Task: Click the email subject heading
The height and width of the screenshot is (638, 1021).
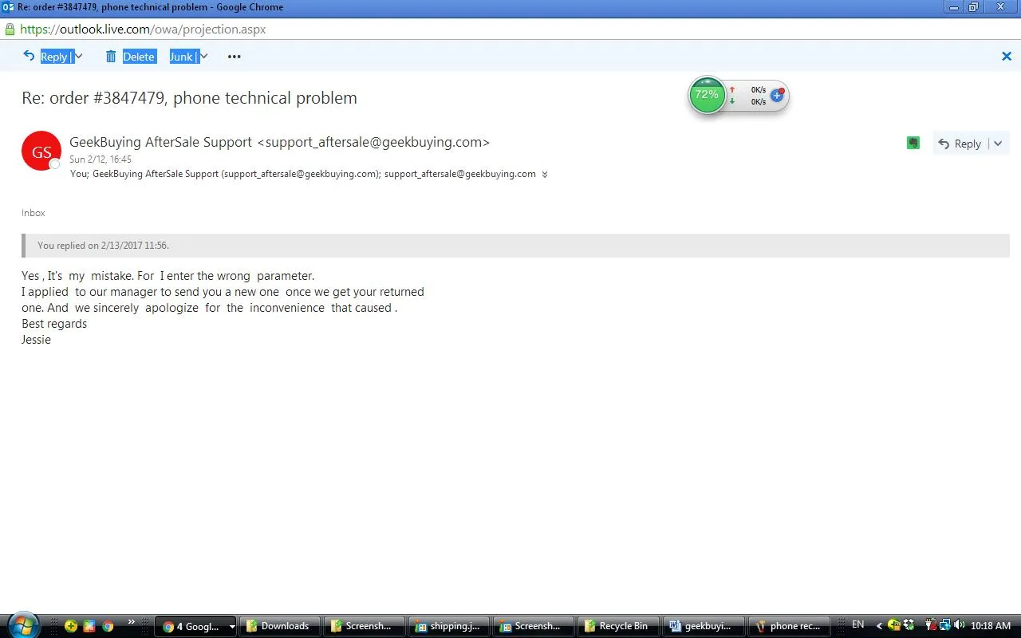Action: 189,98
